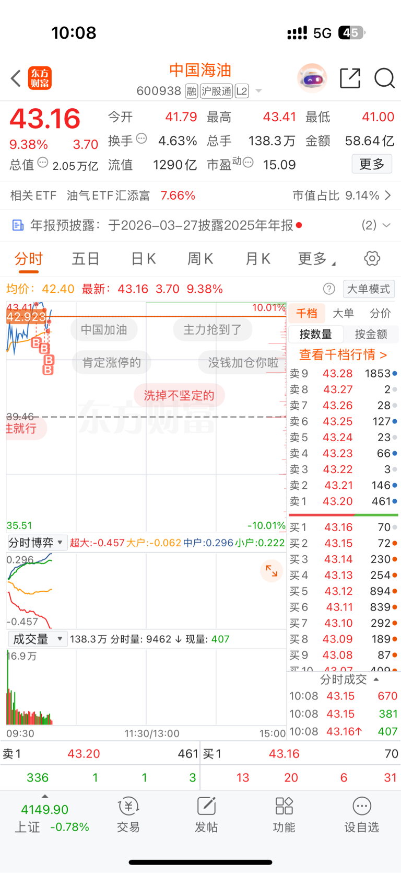Tap the 10:08 status bar clock

click(x=74, y=33)
